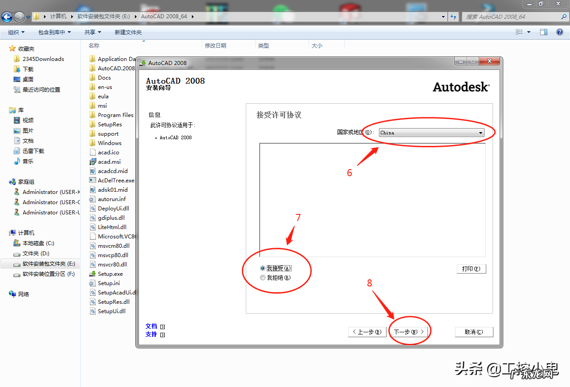Open 音乐 library in sidebar
This screenshot has height=387, width=570.
[28, 161]
